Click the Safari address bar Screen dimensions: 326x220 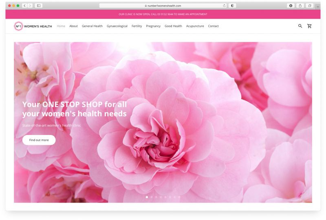click(x=163, y=6)
